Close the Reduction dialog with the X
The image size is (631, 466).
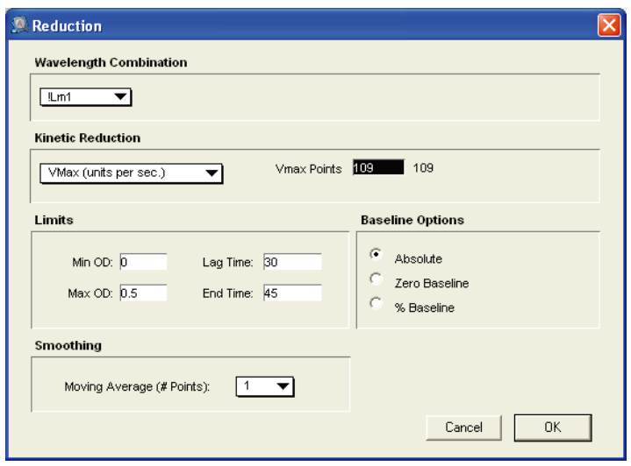pyautogui.click(x=609, y=25)
